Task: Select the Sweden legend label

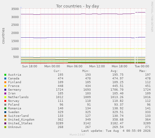Action: 14,112
